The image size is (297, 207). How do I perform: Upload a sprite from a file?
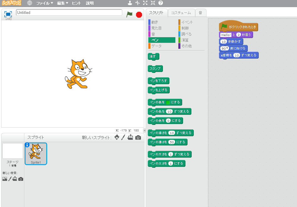tap(130, 137)
